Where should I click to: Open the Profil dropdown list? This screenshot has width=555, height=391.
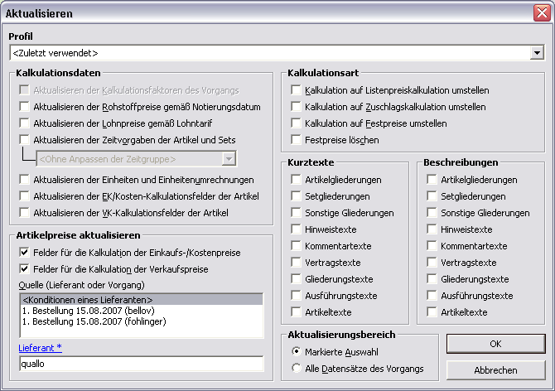537,53
